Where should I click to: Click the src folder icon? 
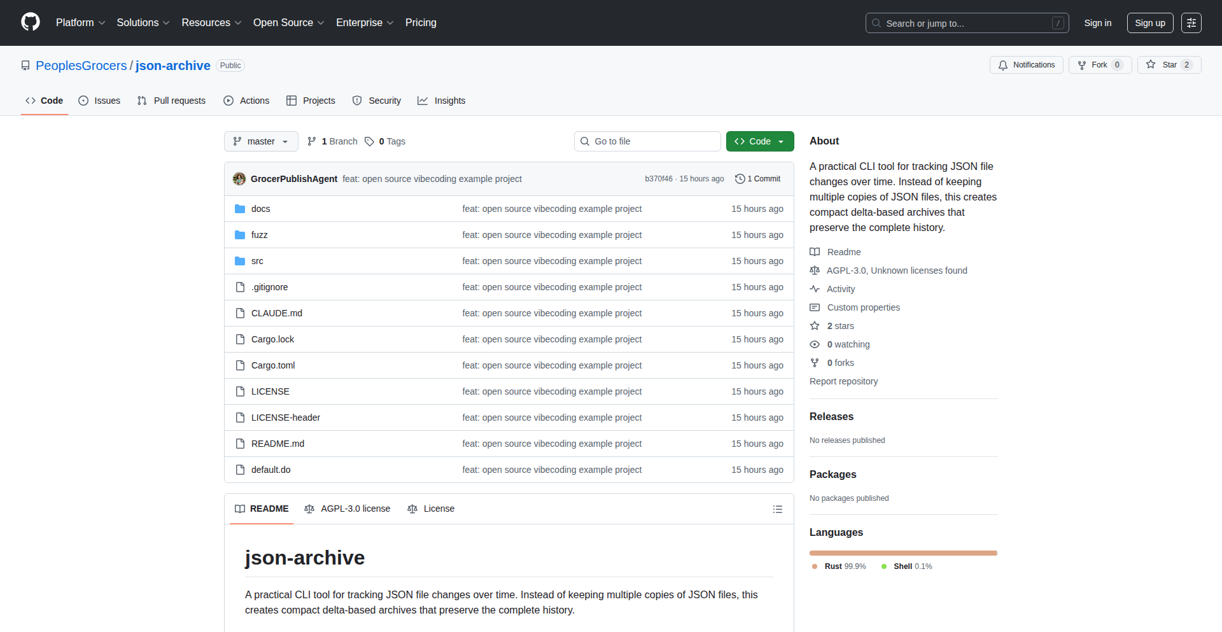pyautogui.click(x=240, y=261)
